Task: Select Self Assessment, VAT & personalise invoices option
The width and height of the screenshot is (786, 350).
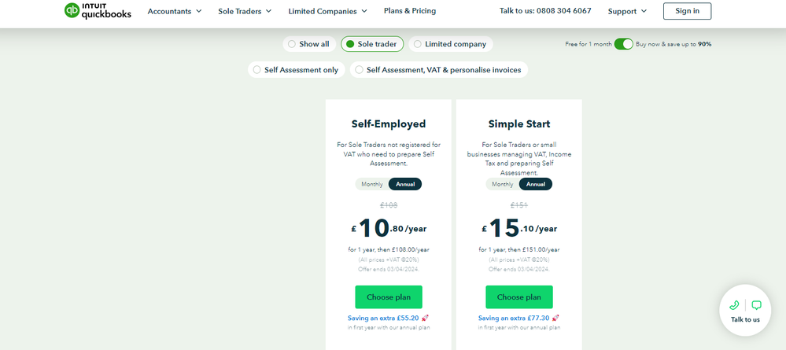Action: pyautogui.click(x=437, y=70)
